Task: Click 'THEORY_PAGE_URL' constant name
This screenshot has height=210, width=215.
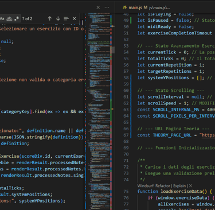Action: click(x=172, y=135)
